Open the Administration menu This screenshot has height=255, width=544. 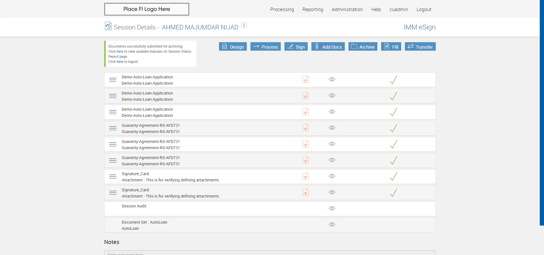pos(347,9)
